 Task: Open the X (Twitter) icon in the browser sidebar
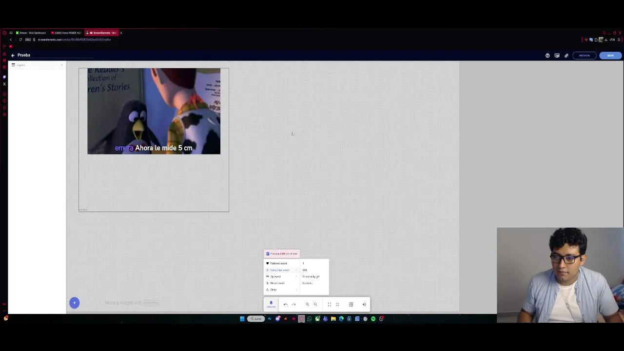(4, 84)
